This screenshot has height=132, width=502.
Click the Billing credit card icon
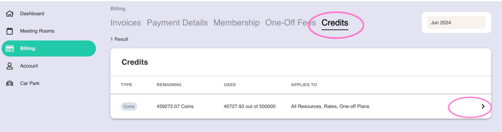[x=10, y=48]
